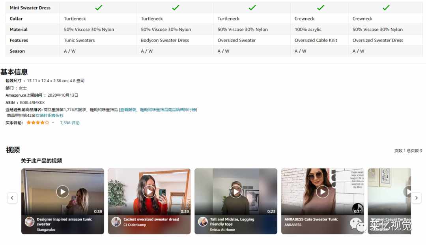Play the Designer inspired amazon tunic sweater video

click(x=62, y=191)
